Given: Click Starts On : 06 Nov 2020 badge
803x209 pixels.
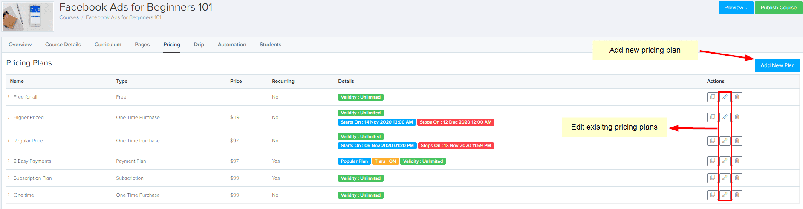Looking at the screenshot, I should 377,146.
